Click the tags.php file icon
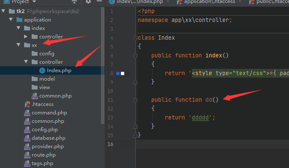 point(27,163)
